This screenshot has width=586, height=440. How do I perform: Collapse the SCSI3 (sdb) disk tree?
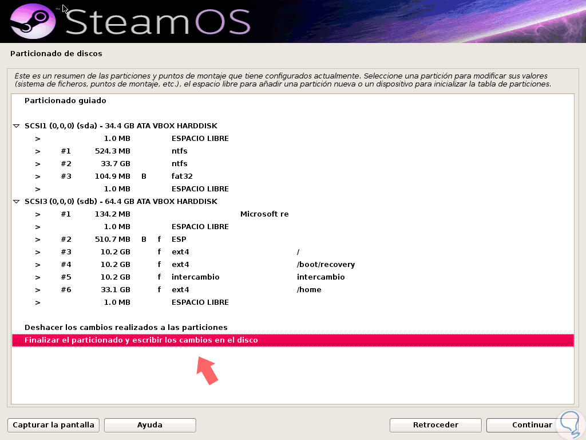16,202
